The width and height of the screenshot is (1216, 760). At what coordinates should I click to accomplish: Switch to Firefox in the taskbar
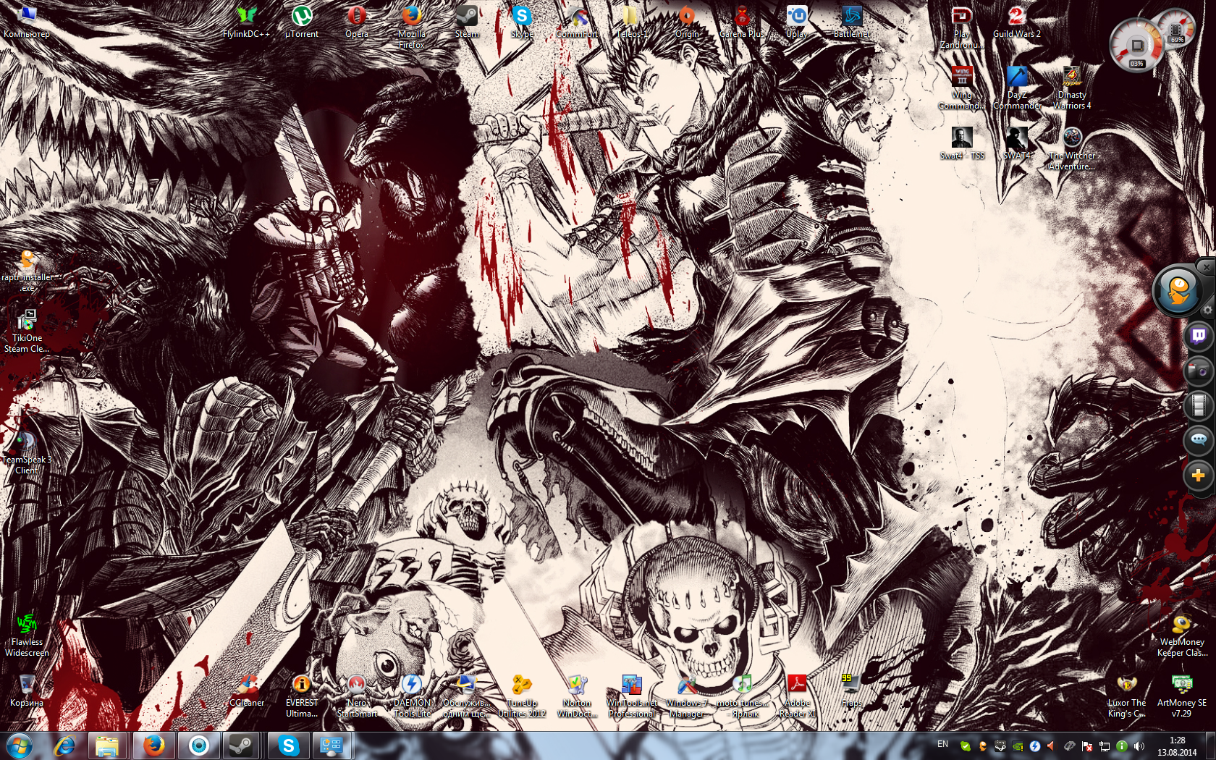coord(153,746)
